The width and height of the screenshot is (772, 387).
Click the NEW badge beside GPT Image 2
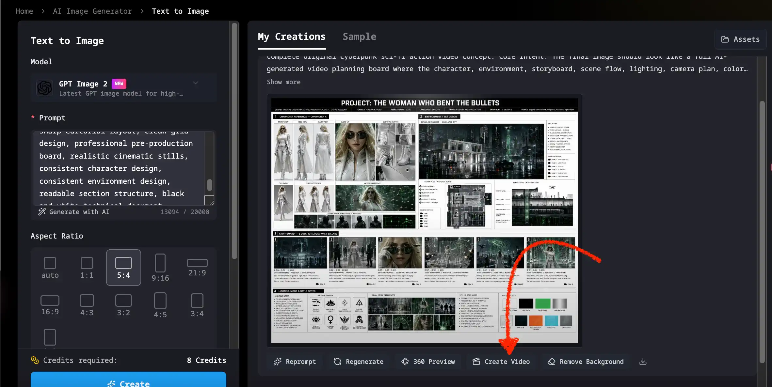(119, 84)
